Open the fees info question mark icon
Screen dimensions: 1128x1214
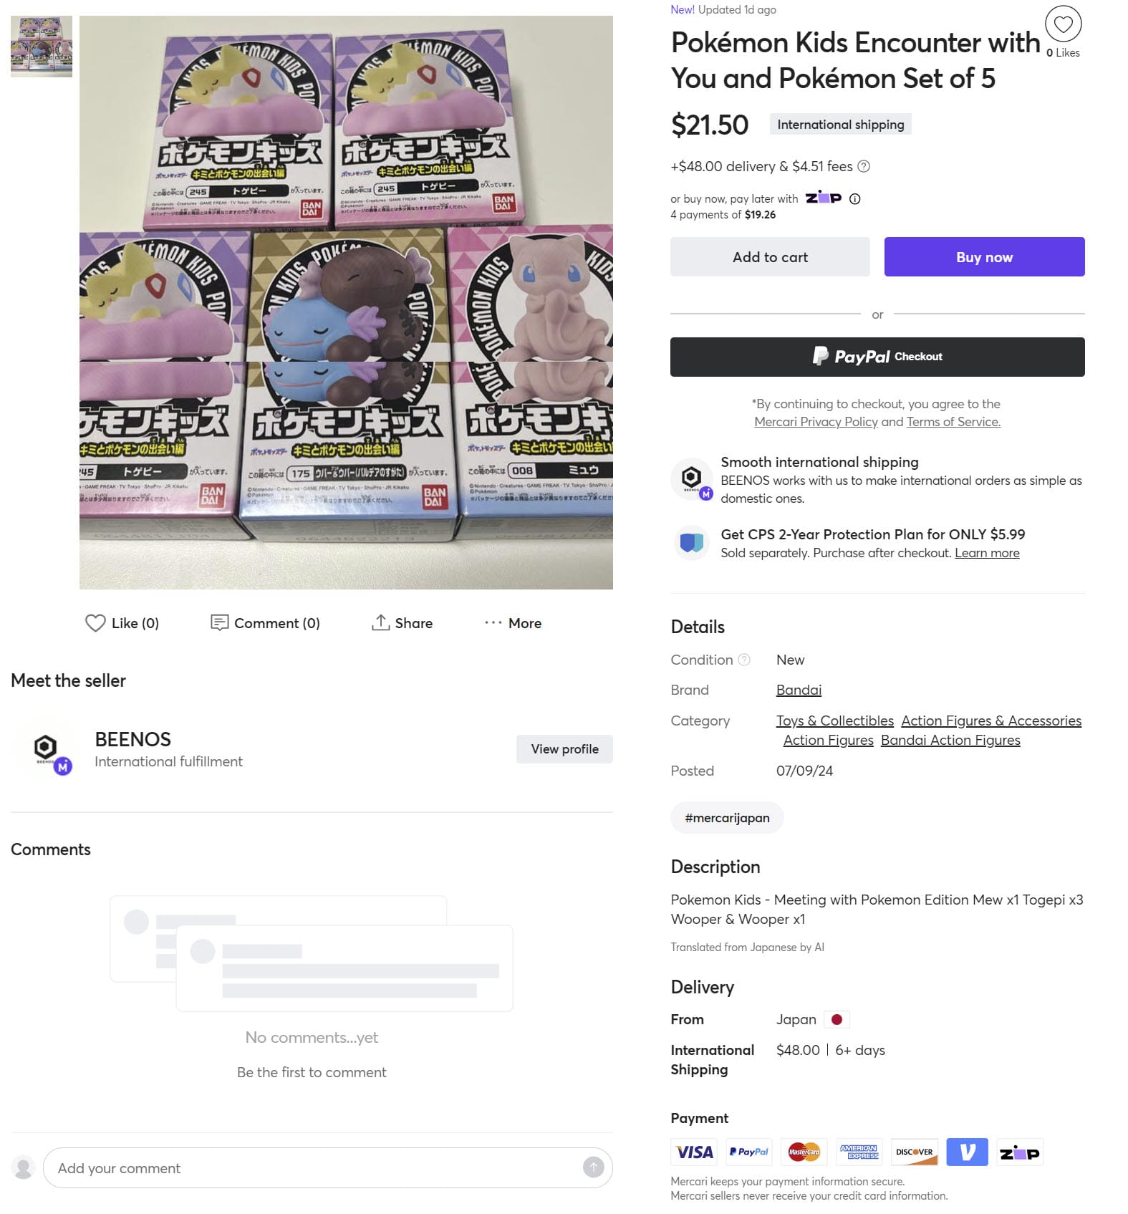pyautogui.click(x=864, y=166)
